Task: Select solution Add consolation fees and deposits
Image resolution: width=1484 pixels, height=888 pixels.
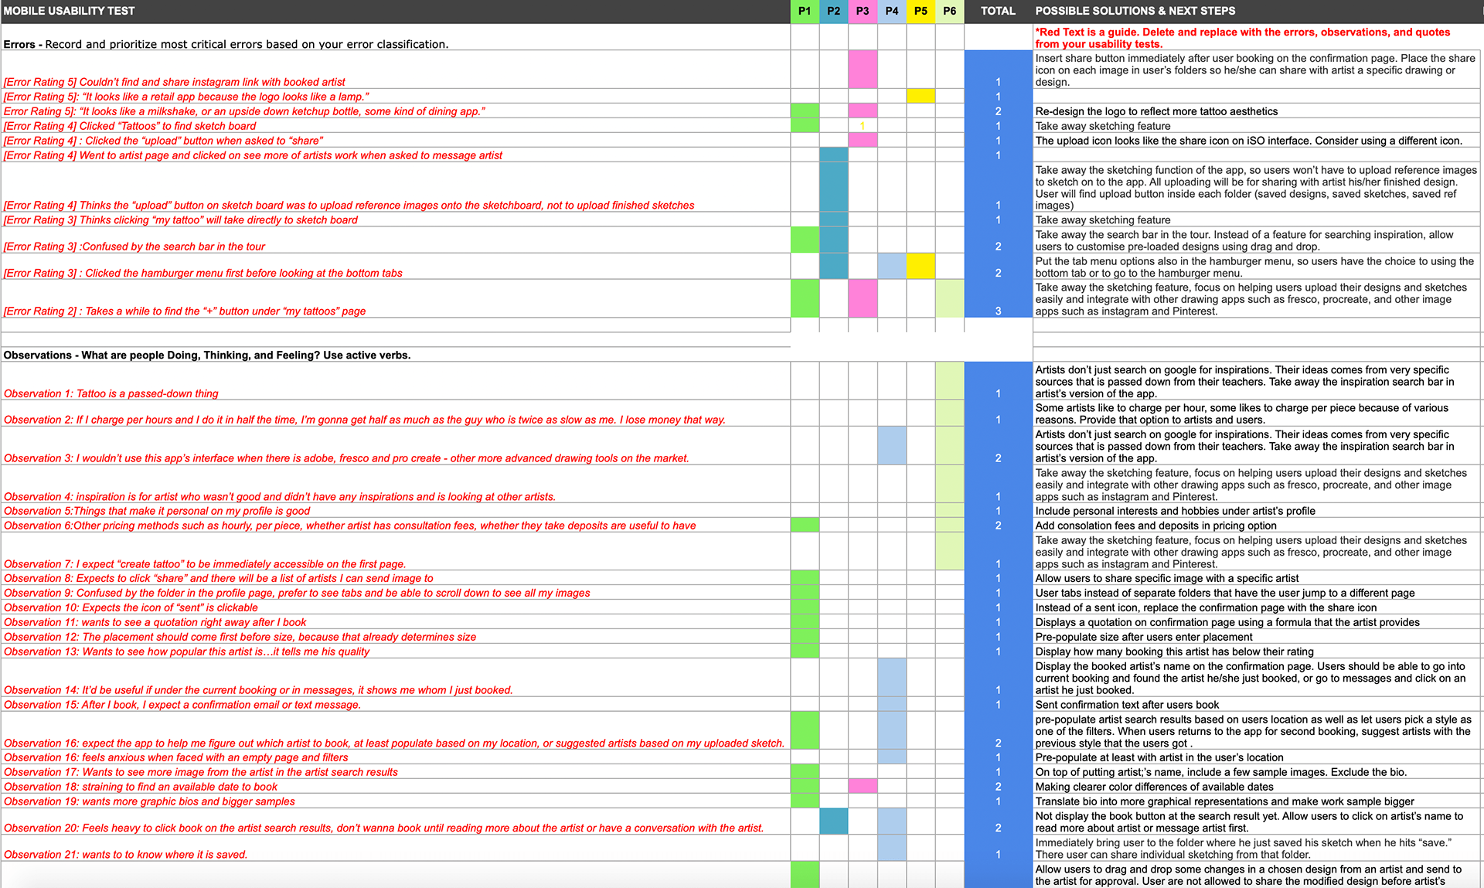Action: (1258, 526)
